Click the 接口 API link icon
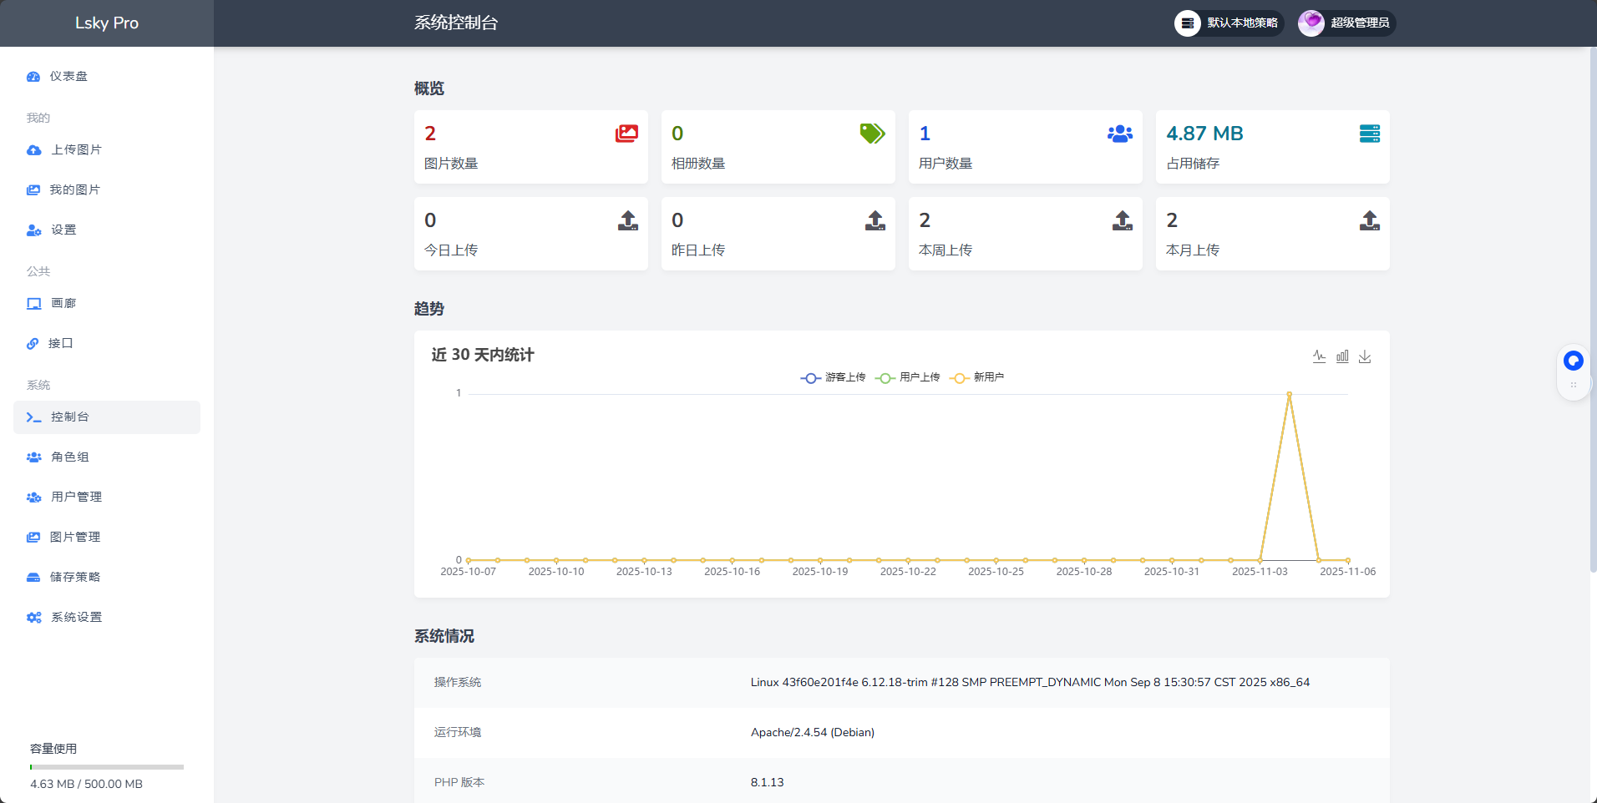1597x803 pixels. (33, 343)
